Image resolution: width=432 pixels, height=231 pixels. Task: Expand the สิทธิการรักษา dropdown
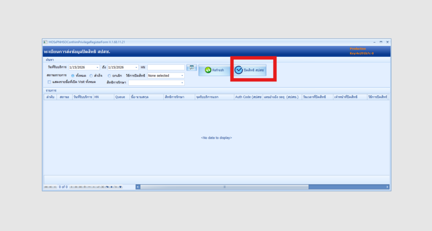pyautogui.click(x=182, y=82)
